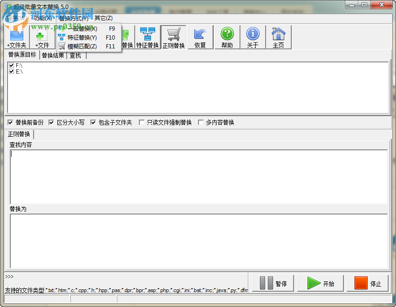Click the +文件 add file icon
The image size is (396, 307).
[41, 36]
